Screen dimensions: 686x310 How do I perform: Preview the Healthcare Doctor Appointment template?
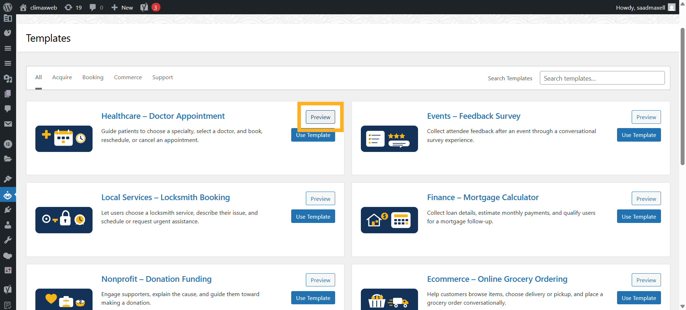point(320,117)
